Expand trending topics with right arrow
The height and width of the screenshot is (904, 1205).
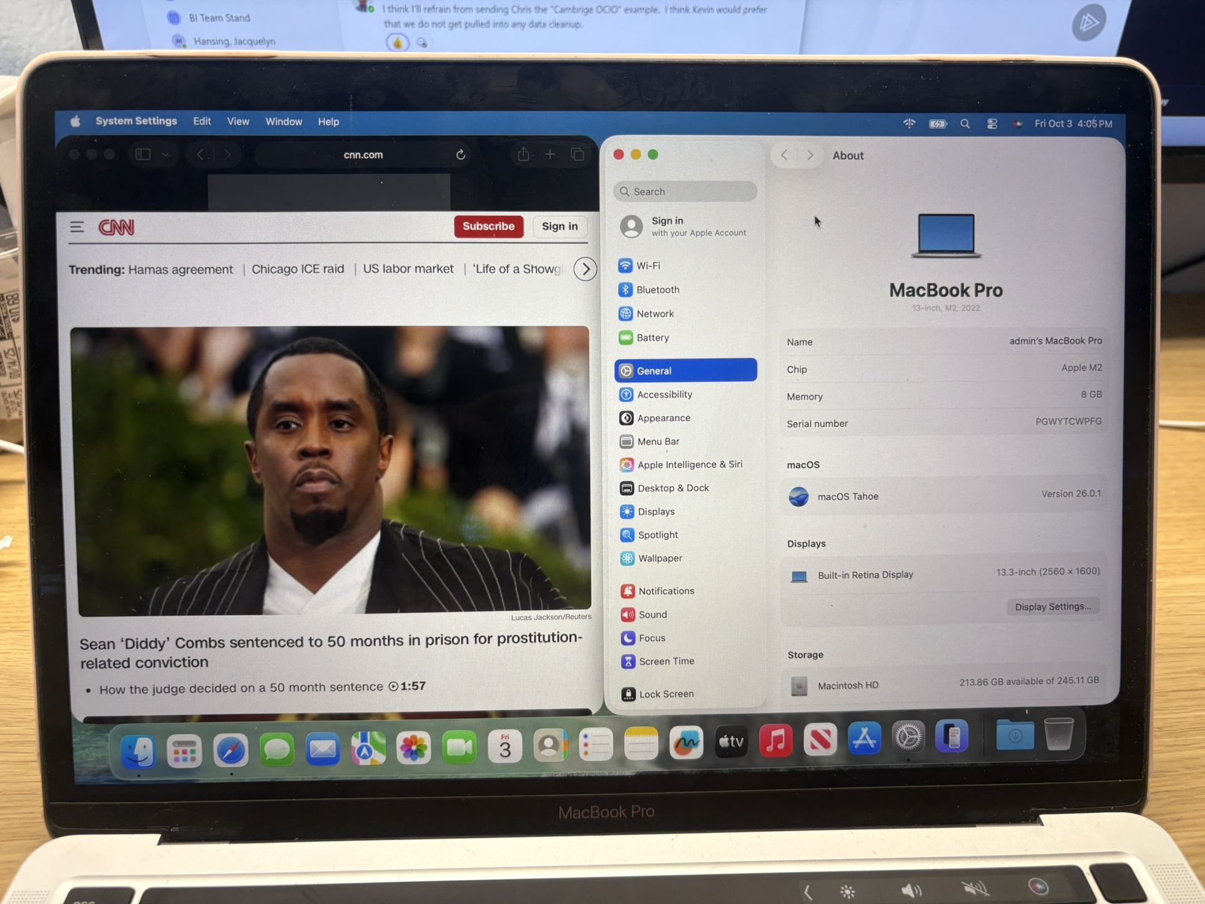point(585,269)
